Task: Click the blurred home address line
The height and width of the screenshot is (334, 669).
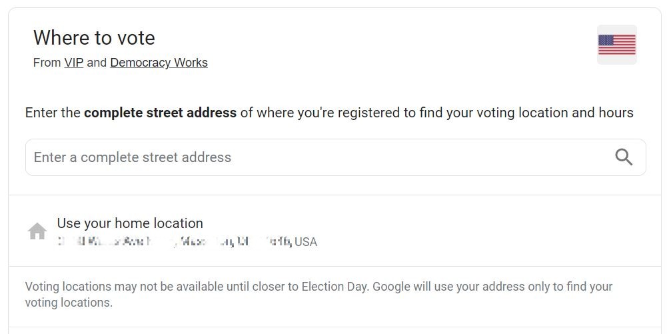Action: (187, 242)
